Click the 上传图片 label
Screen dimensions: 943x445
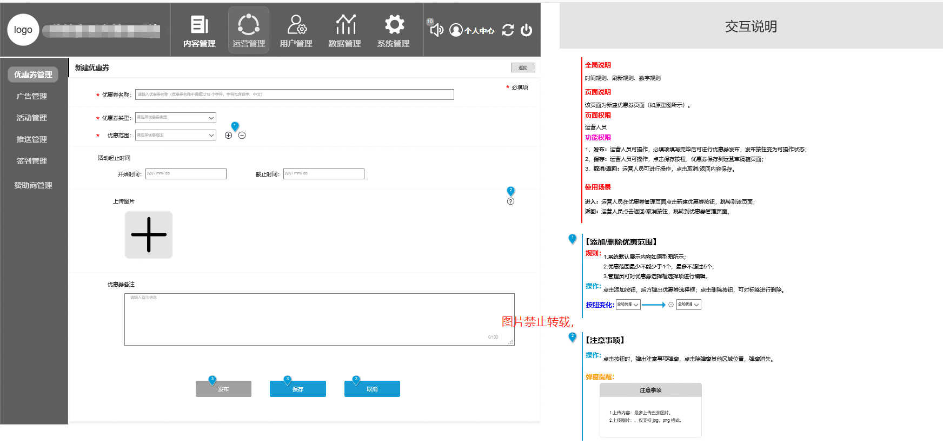click(124, 201)
